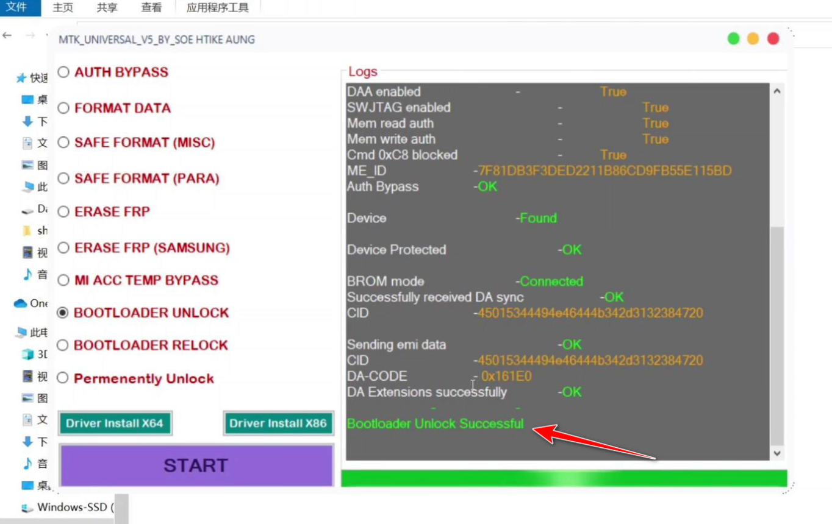Switch to the 应用程序工具 tab

218,9
